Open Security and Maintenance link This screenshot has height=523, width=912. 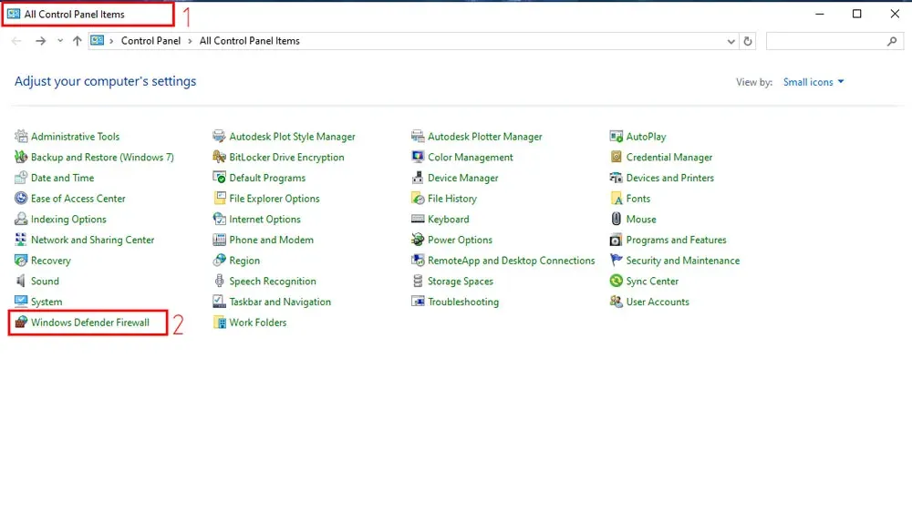tap(683, 261)
